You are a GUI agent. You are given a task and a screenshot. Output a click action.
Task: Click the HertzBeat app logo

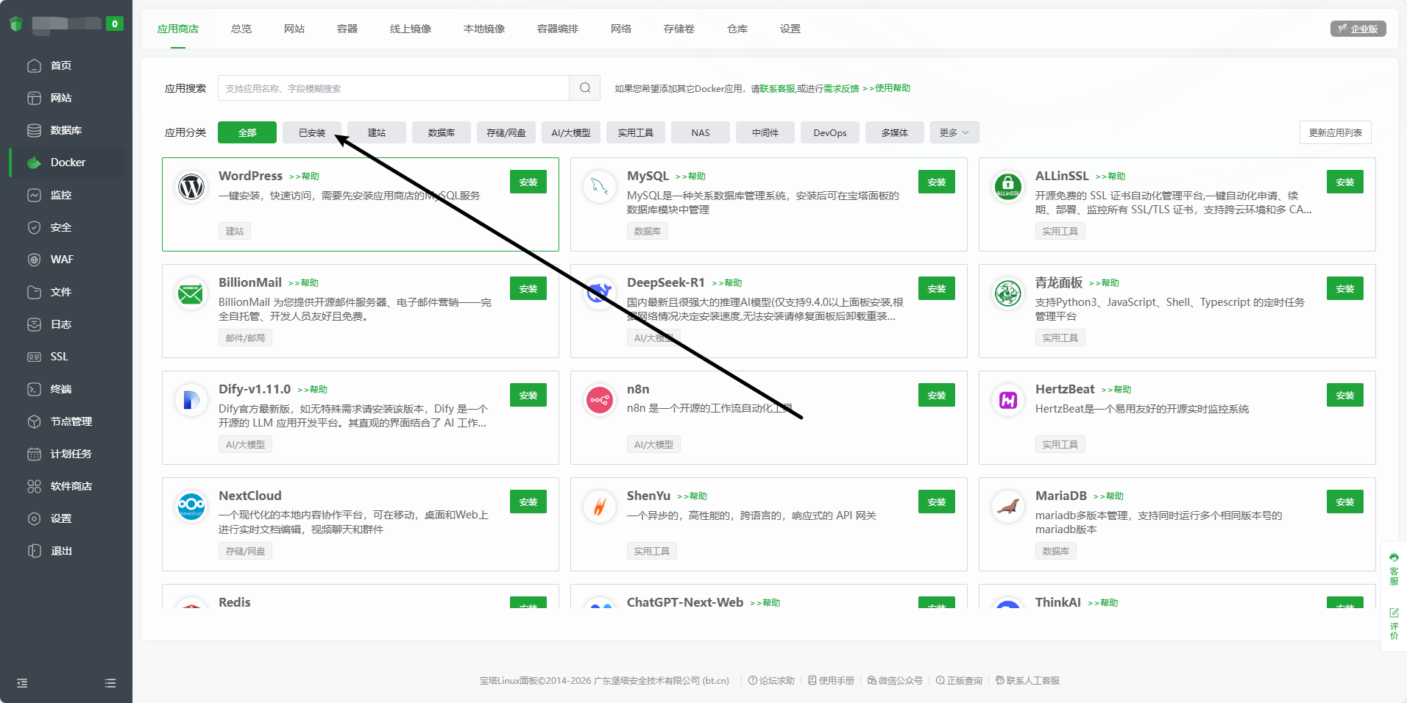1008,400
